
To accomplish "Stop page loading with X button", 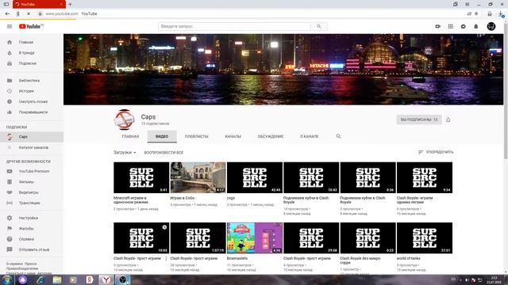I will pyautogui.click(x=29, y=14).
